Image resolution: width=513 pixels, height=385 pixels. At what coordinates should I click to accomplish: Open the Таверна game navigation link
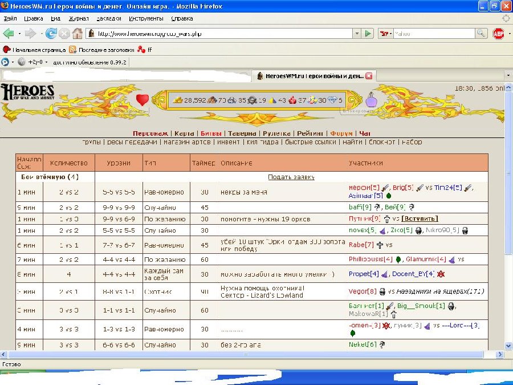point(242,133)
